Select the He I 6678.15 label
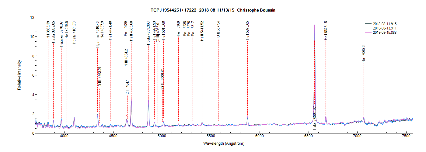This screenshot has height=152, width=426. [326, 31]
